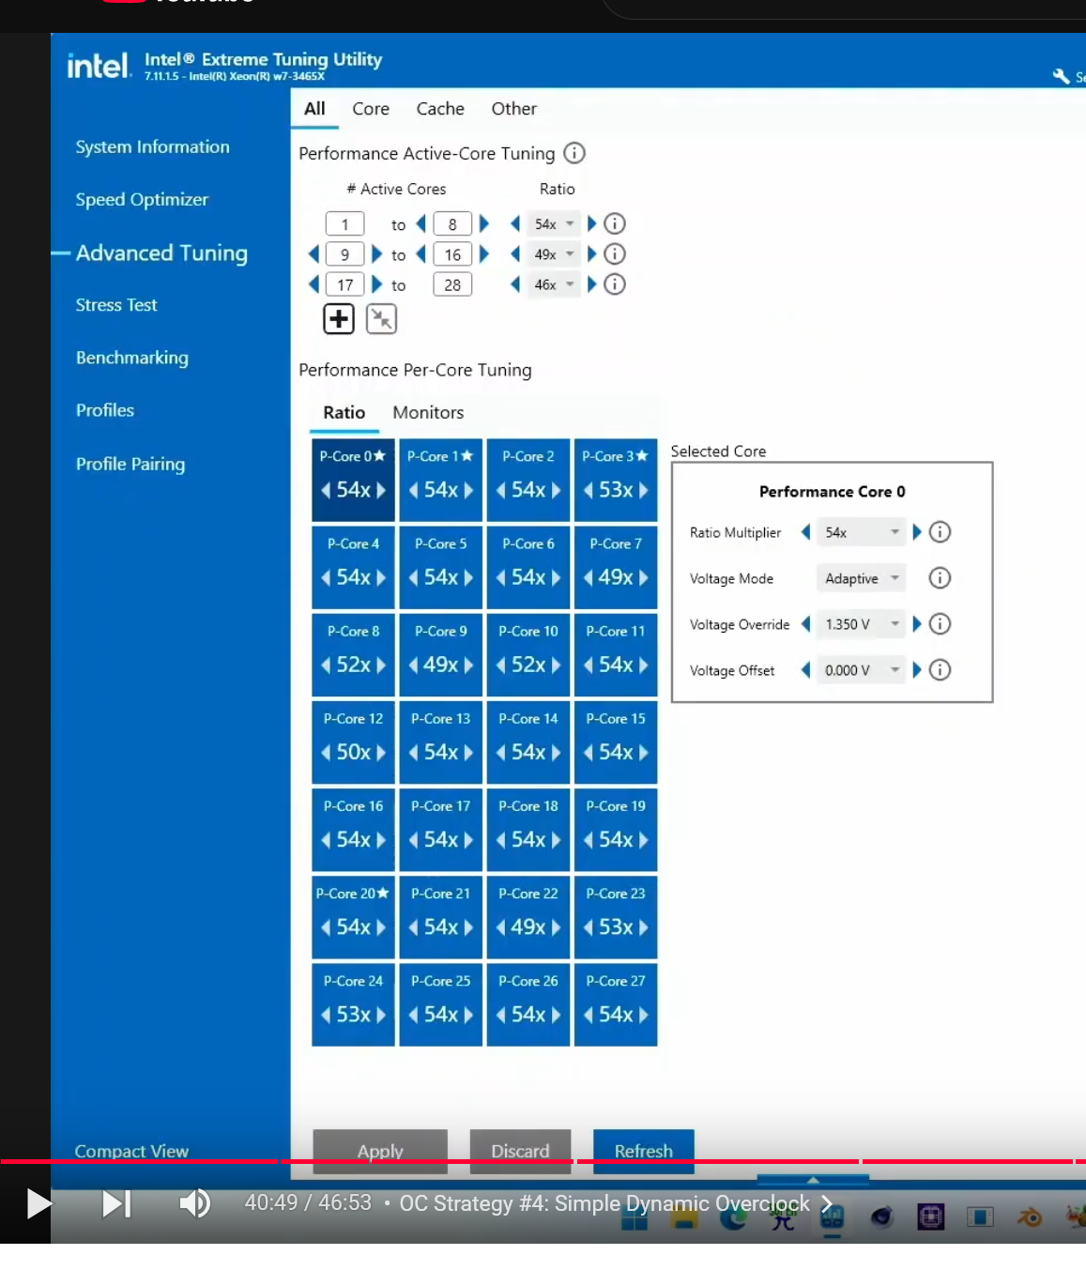The height and width of the screenshot is (1270, 1086).
Task: Play the YouTube video
Action: [x=38, y=1203]
